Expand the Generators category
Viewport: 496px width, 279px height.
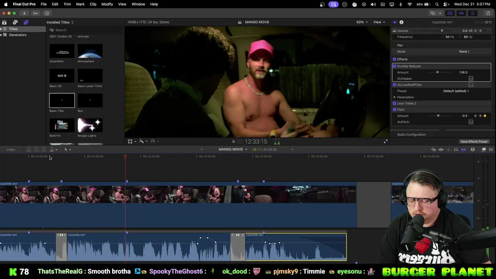click(x=1, y=35)
